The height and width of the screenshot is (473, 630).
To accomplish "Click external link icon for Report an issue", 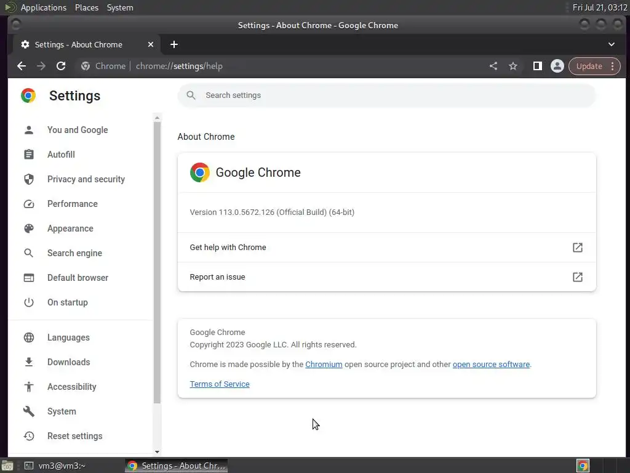I will (x=577, y=277).
